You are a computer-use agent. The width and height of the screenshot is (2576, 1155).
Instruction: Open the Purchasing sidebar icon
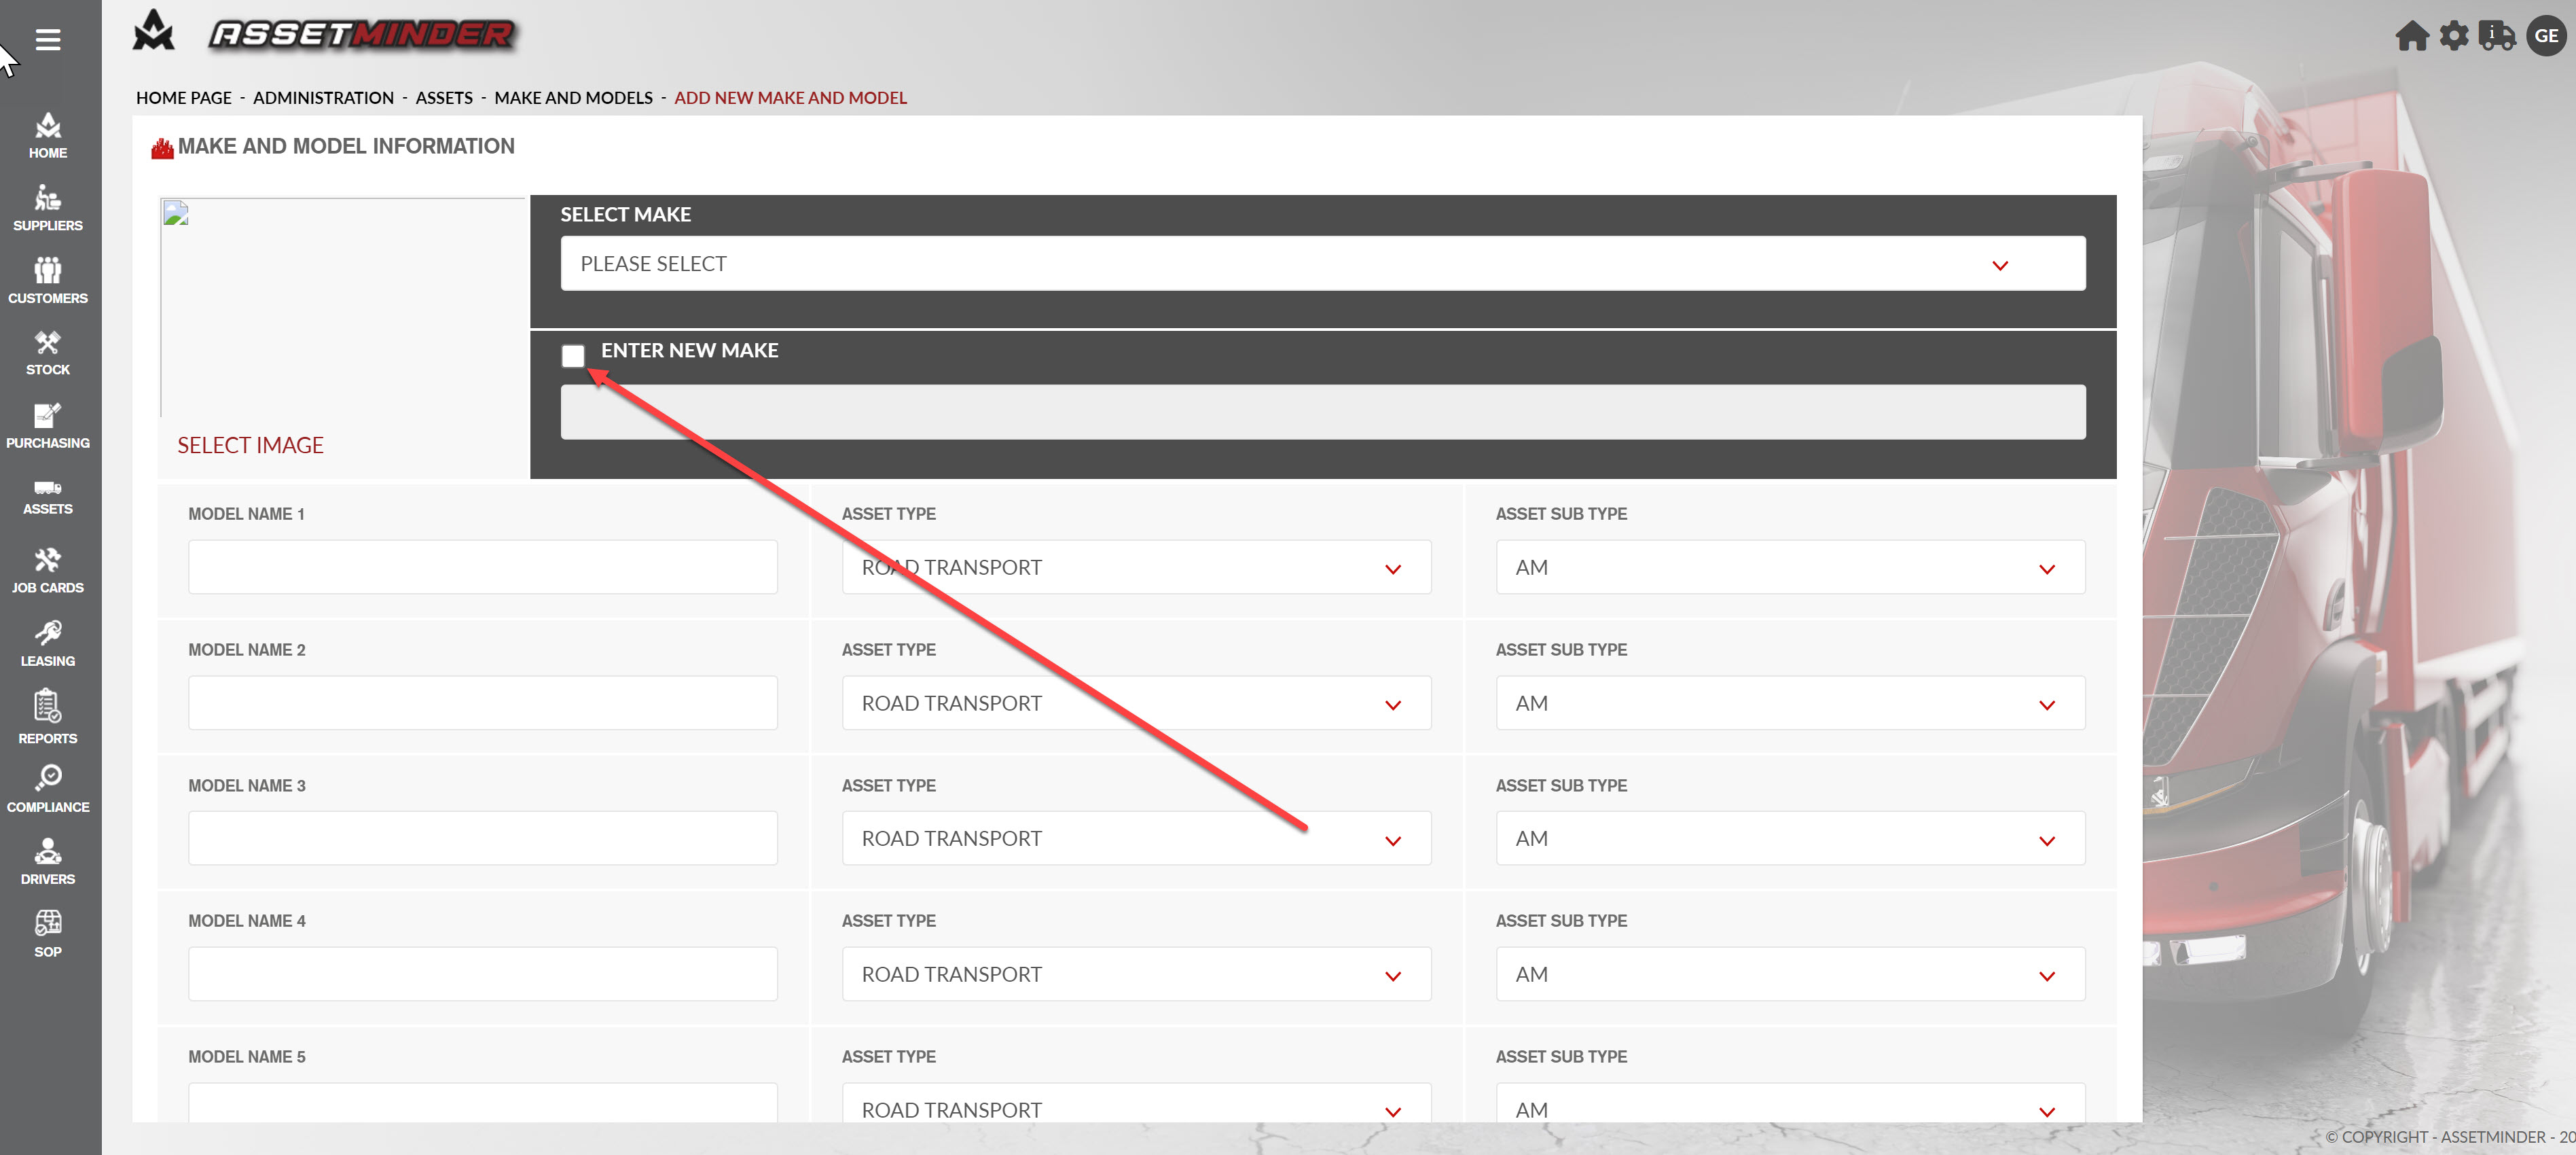pos(48,425)
